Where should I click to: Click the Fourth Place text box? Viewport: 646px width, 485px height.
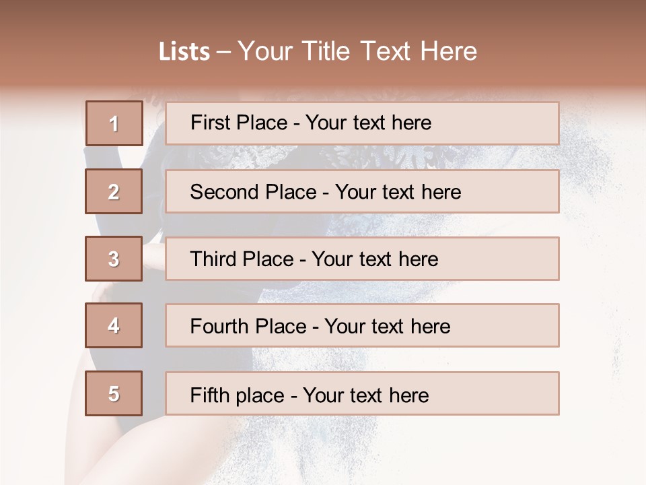tap(362, 325)
